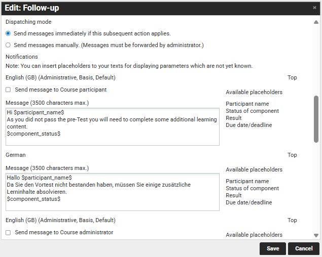Select Send messages immediately radio button
This screenshot has height=257, width=322.
pos(8,33)
